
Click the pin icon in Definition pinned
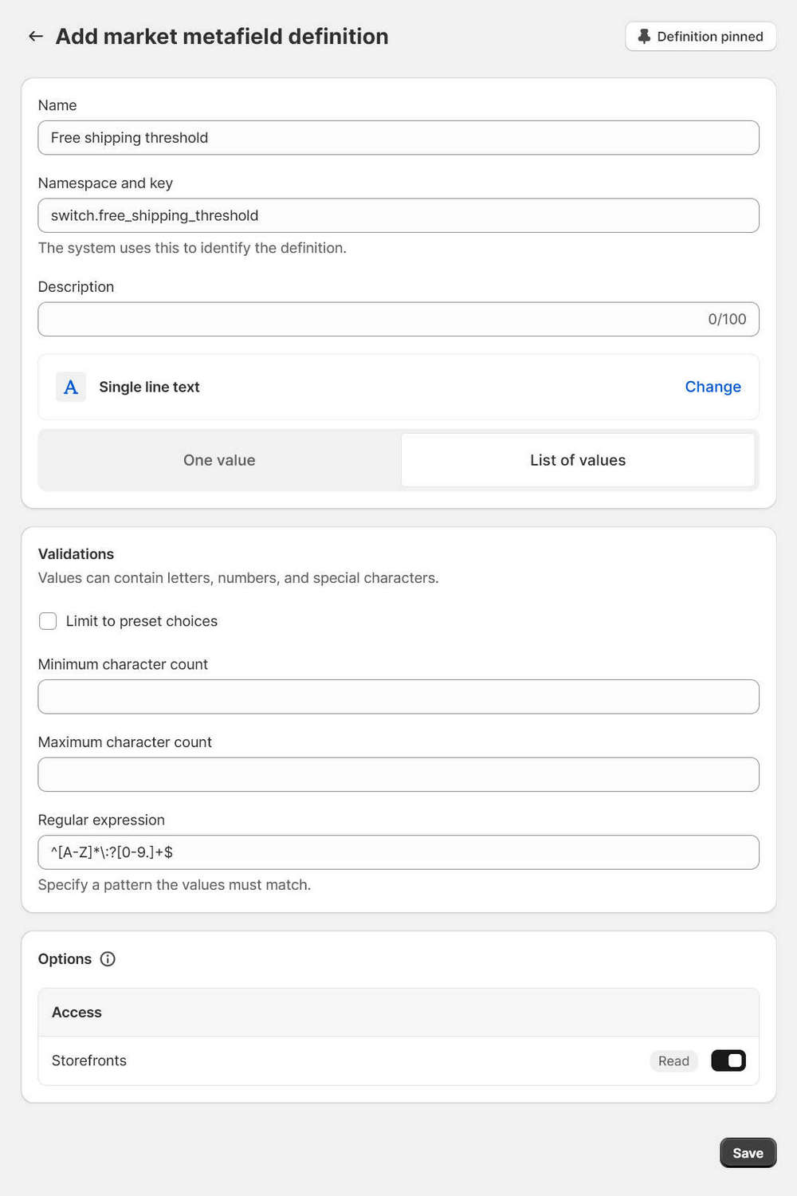point(644,37)
